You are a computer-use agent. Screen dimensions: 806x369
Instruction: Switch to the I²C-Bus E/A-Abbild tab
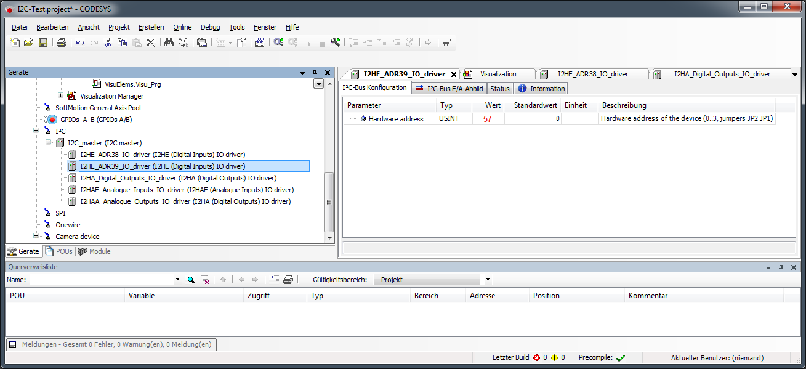[449, 89]
